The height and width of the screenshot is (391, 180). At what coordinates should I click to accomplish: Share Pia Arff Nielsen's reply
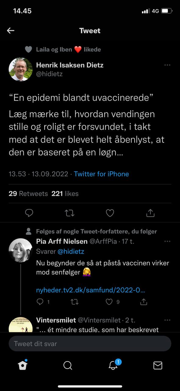pos(144,302)
